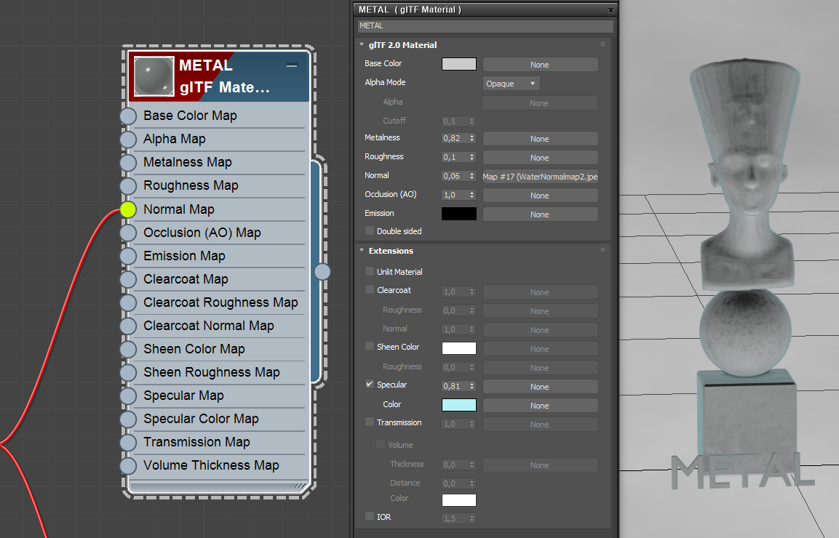The image size is (839, 538).
Task: Open the black Emission color swatch
Action: pyautogui.click(x=458, y=214)
